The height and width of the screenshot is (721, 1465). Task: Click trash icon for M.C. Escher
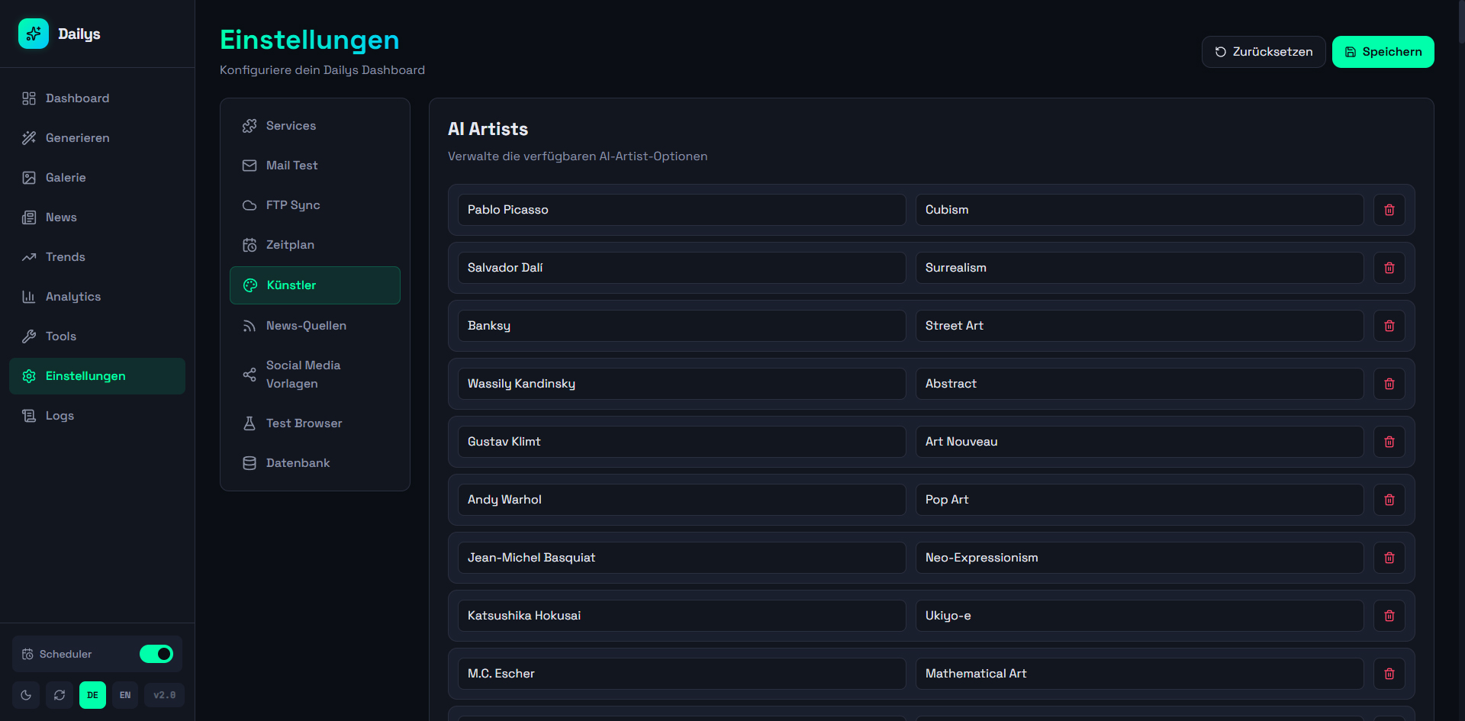click(x=1389, y=674)
